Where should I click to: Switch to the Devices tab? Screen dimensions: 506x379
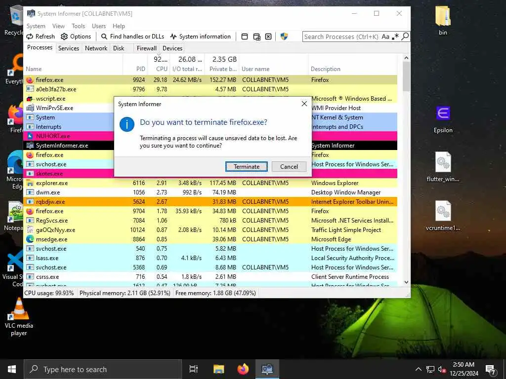point(172,48)
